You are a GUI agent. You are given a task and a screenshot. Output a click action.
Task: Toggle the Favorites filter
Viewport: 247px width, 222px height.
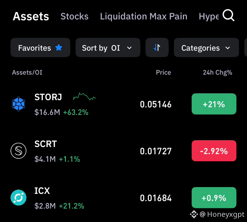(x=40, y=48)
